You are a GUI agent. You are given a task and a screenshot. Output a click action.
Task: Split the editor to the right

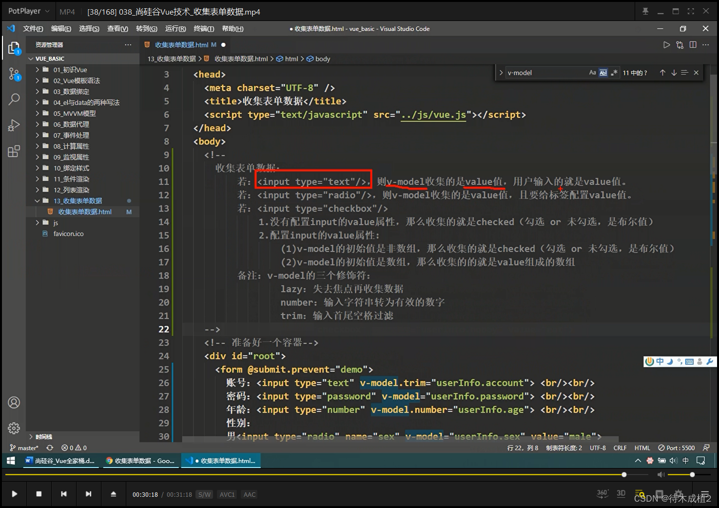693,45
